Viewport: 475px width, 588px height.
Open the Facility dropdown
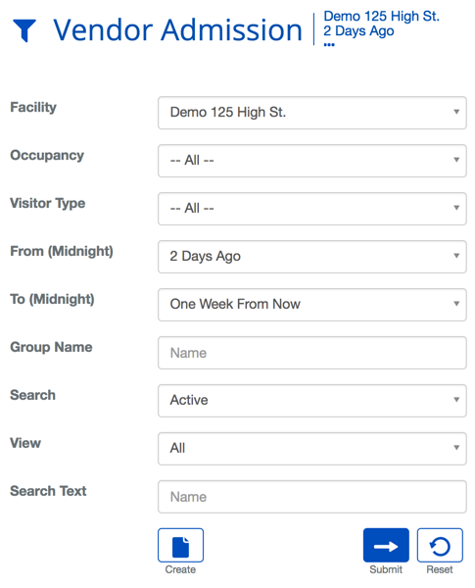coord(311,113)
